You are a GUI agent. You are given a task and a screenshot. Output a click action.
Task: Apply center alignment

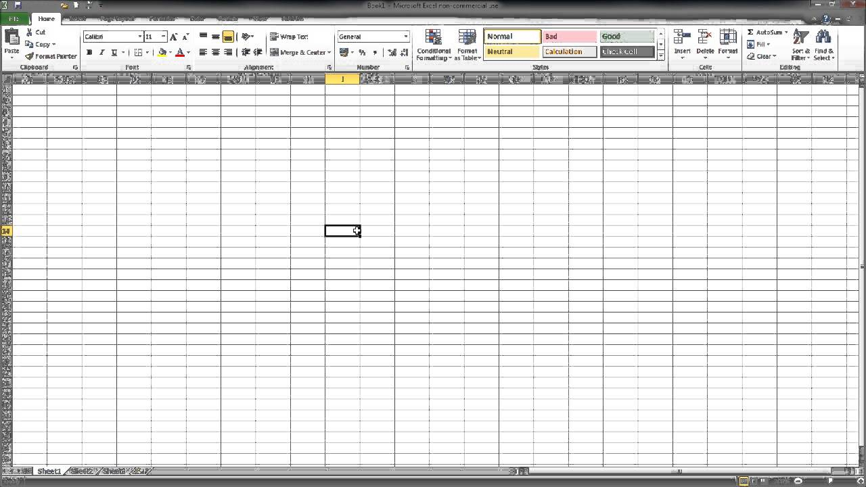click(x=215, y=52)
